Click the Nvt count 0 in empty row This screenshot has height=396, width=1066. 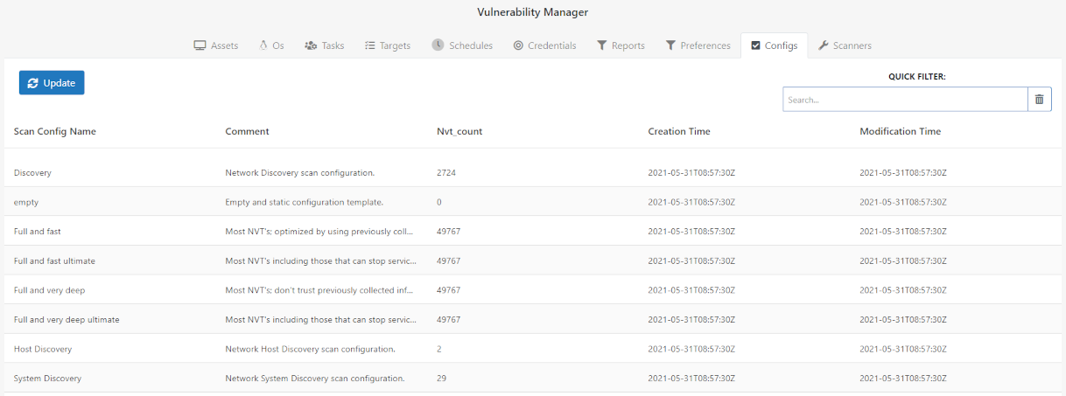[439, 202]
